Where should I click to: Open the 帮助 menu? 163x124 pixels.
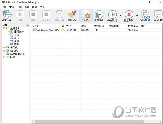tap(34, 7)
